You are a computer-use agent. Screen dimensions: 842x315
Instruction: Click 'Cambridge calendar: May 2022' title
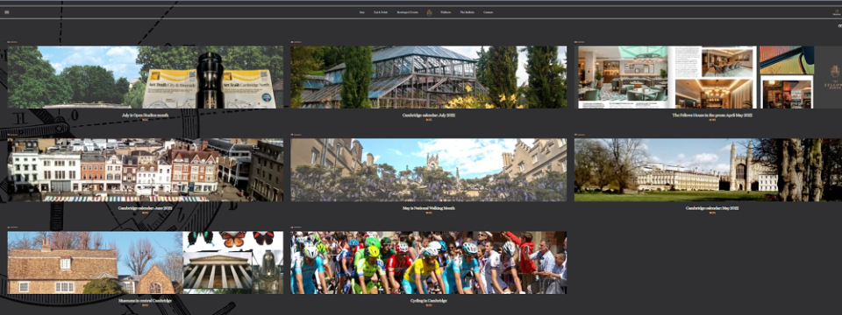coord(712,208)
